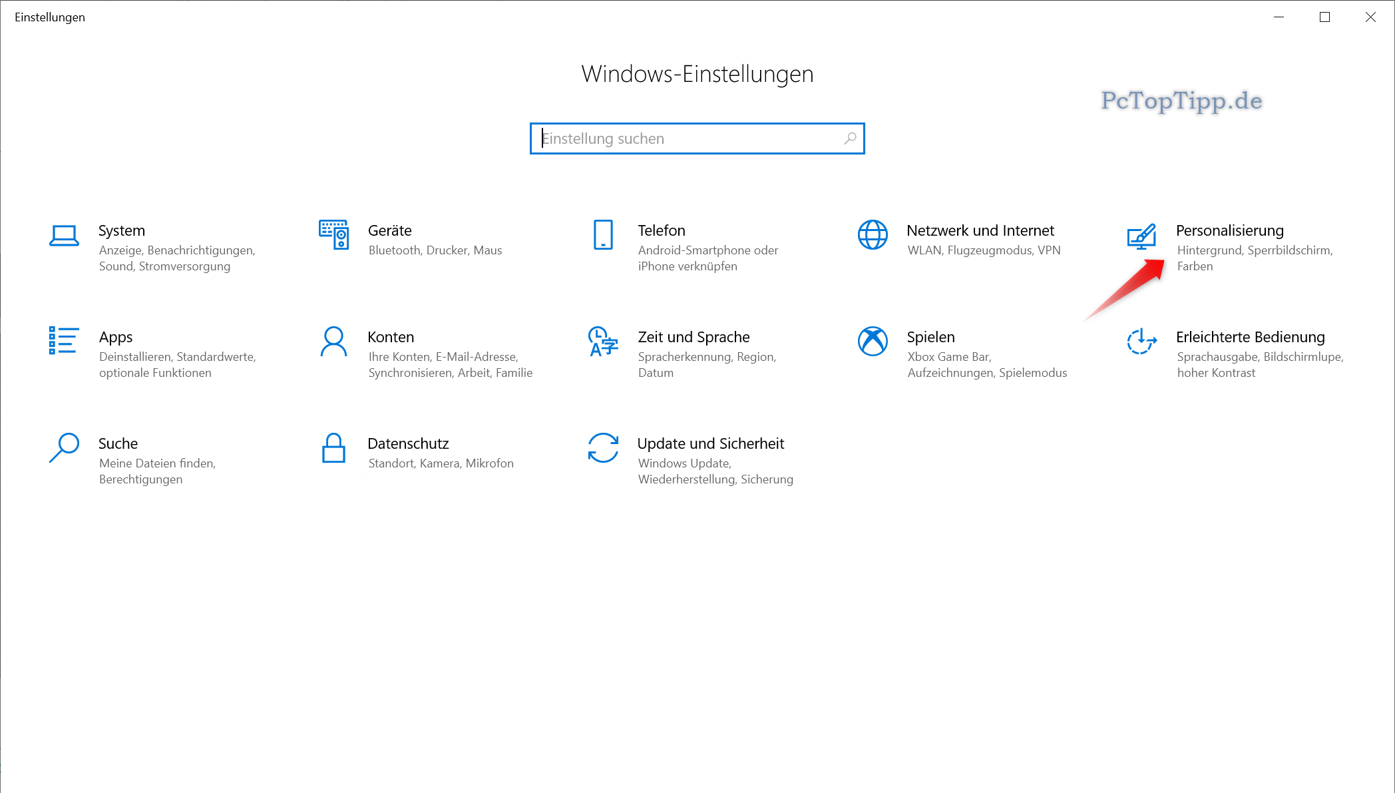This screenshot has height=793, width=1395.
Task: Click 'Meine Dateien finden, Berechtigungen' text
Action: coord(158,471)
